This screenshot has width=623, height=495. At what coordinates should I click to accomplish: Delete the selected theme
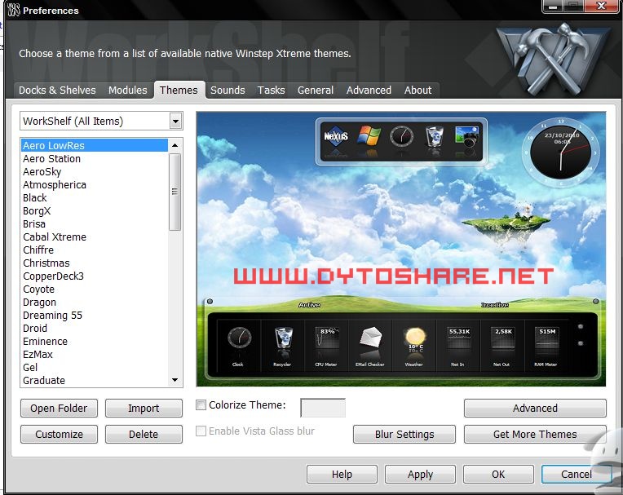coord(144,434)
